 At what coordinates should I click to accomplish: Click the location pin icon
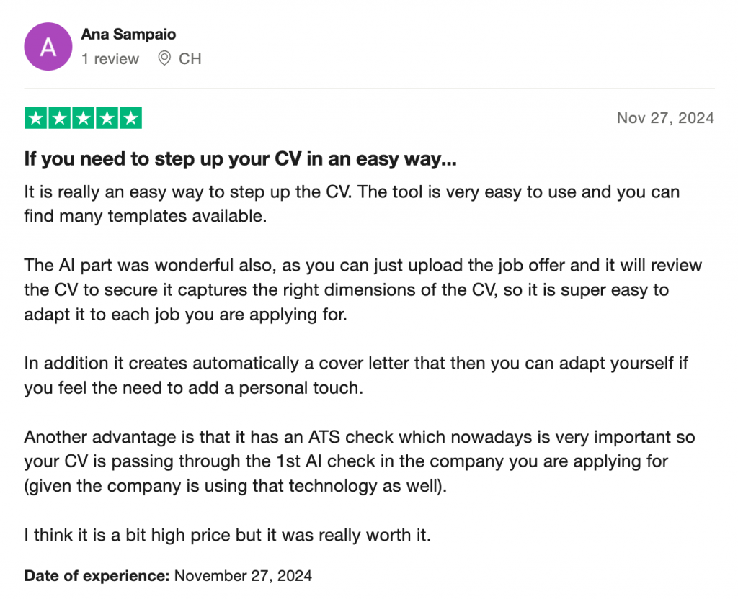[164, 59]
